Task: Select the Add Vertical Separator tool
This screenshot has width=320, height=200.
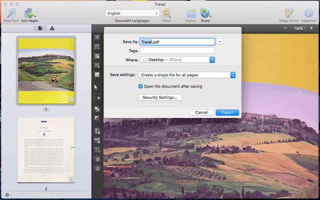Action: pos(97,131)
